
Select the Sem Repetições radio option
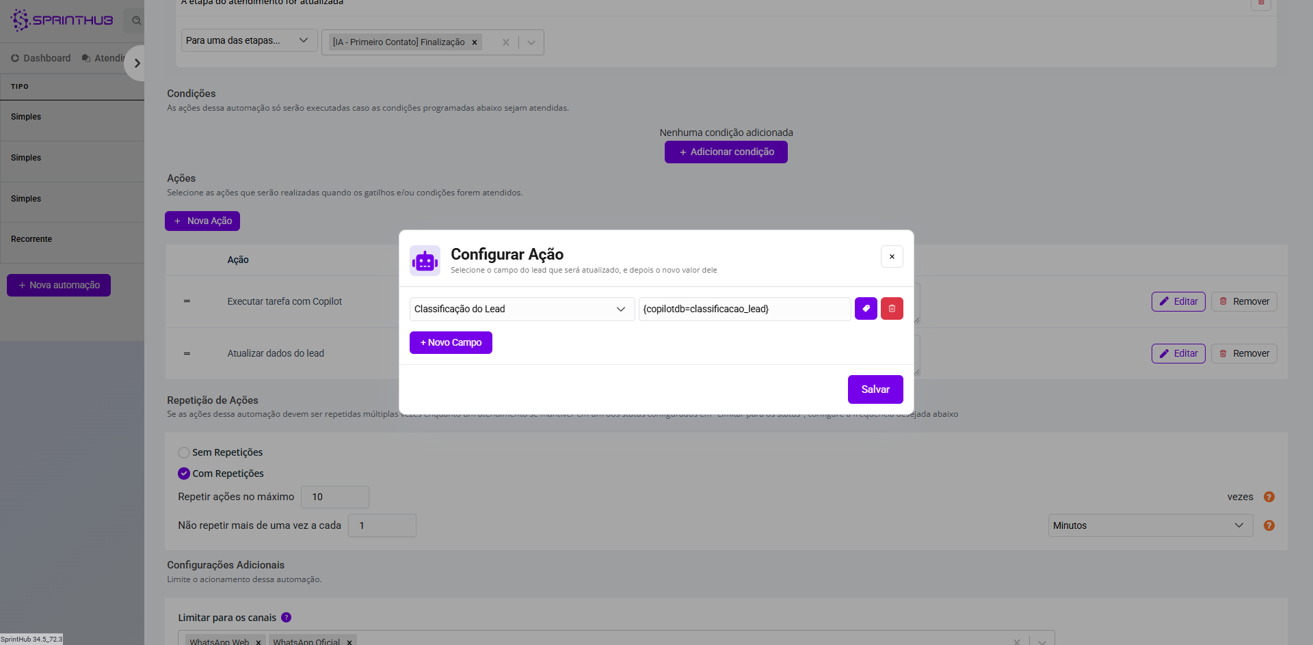point(184,452)
